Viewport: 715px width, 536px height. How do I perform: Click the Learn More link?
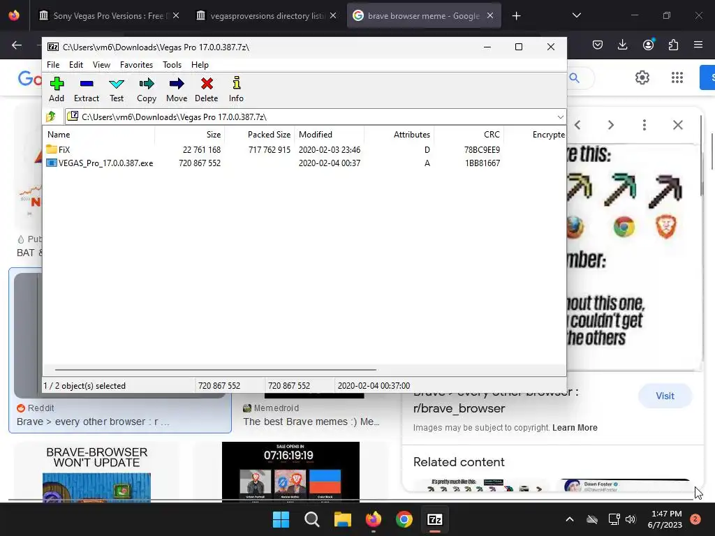pos(575,428)
